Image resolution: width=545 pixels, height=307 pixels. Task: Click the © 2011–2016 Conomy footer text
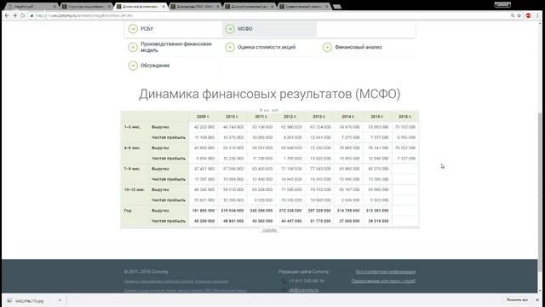[146, 271]
